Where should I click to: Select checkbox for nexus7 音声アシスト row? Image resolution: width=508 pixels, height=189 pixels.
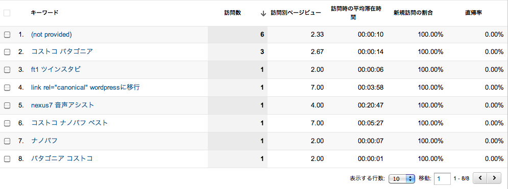pos(7,105)
